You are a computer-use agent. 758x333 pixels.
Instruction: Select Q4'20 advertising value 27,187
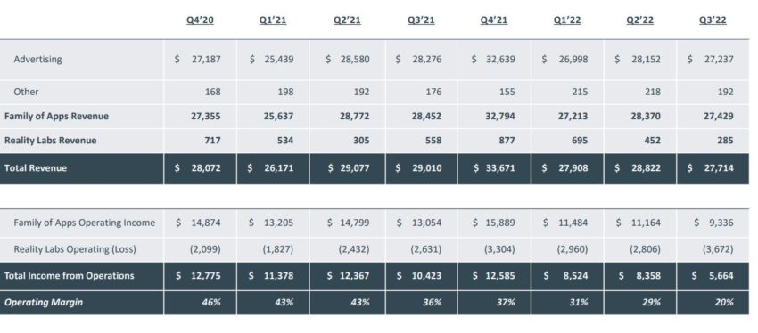[198, 60]
